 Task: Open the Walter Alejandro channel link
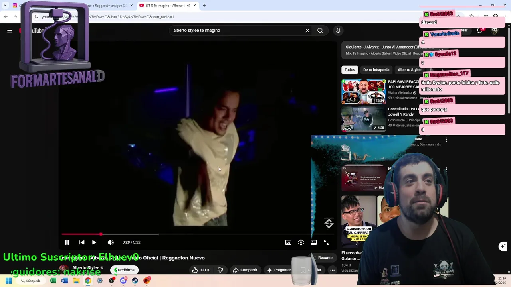[400, 92]
